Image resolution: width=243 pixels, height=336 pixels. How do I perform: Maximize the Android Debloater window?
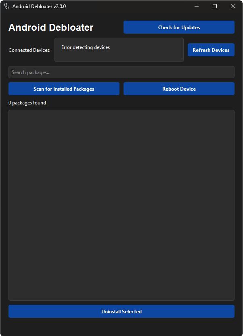tap(215, 6)
